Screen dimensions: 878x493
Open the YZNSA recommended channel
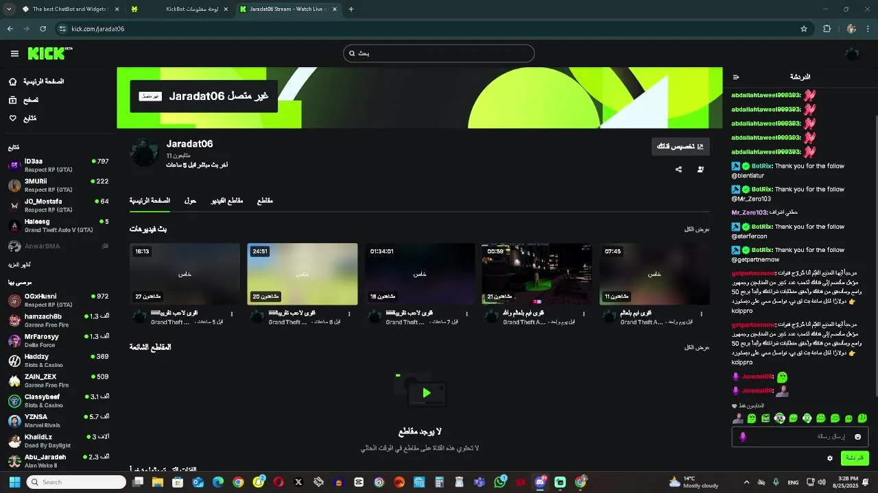click(58, 420)
